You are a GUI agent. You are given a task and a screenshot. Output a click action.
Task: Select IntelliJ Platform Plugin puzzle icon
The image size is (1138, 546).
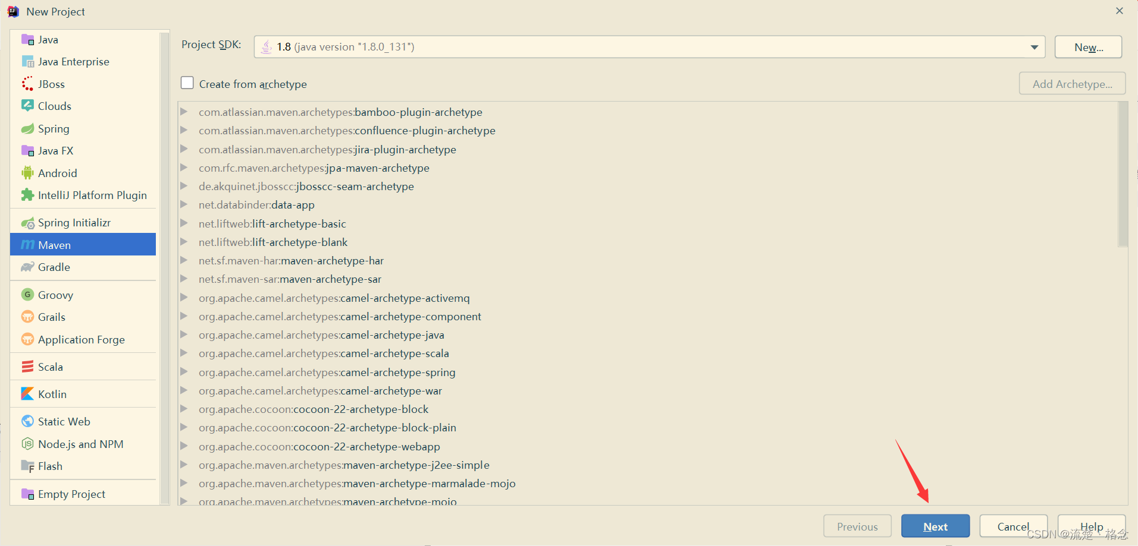click(27, 195)
